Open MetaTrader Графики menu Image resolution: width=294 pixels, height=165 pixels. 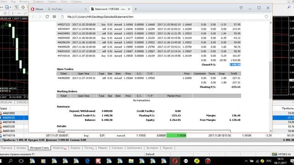tap(38, 1)
